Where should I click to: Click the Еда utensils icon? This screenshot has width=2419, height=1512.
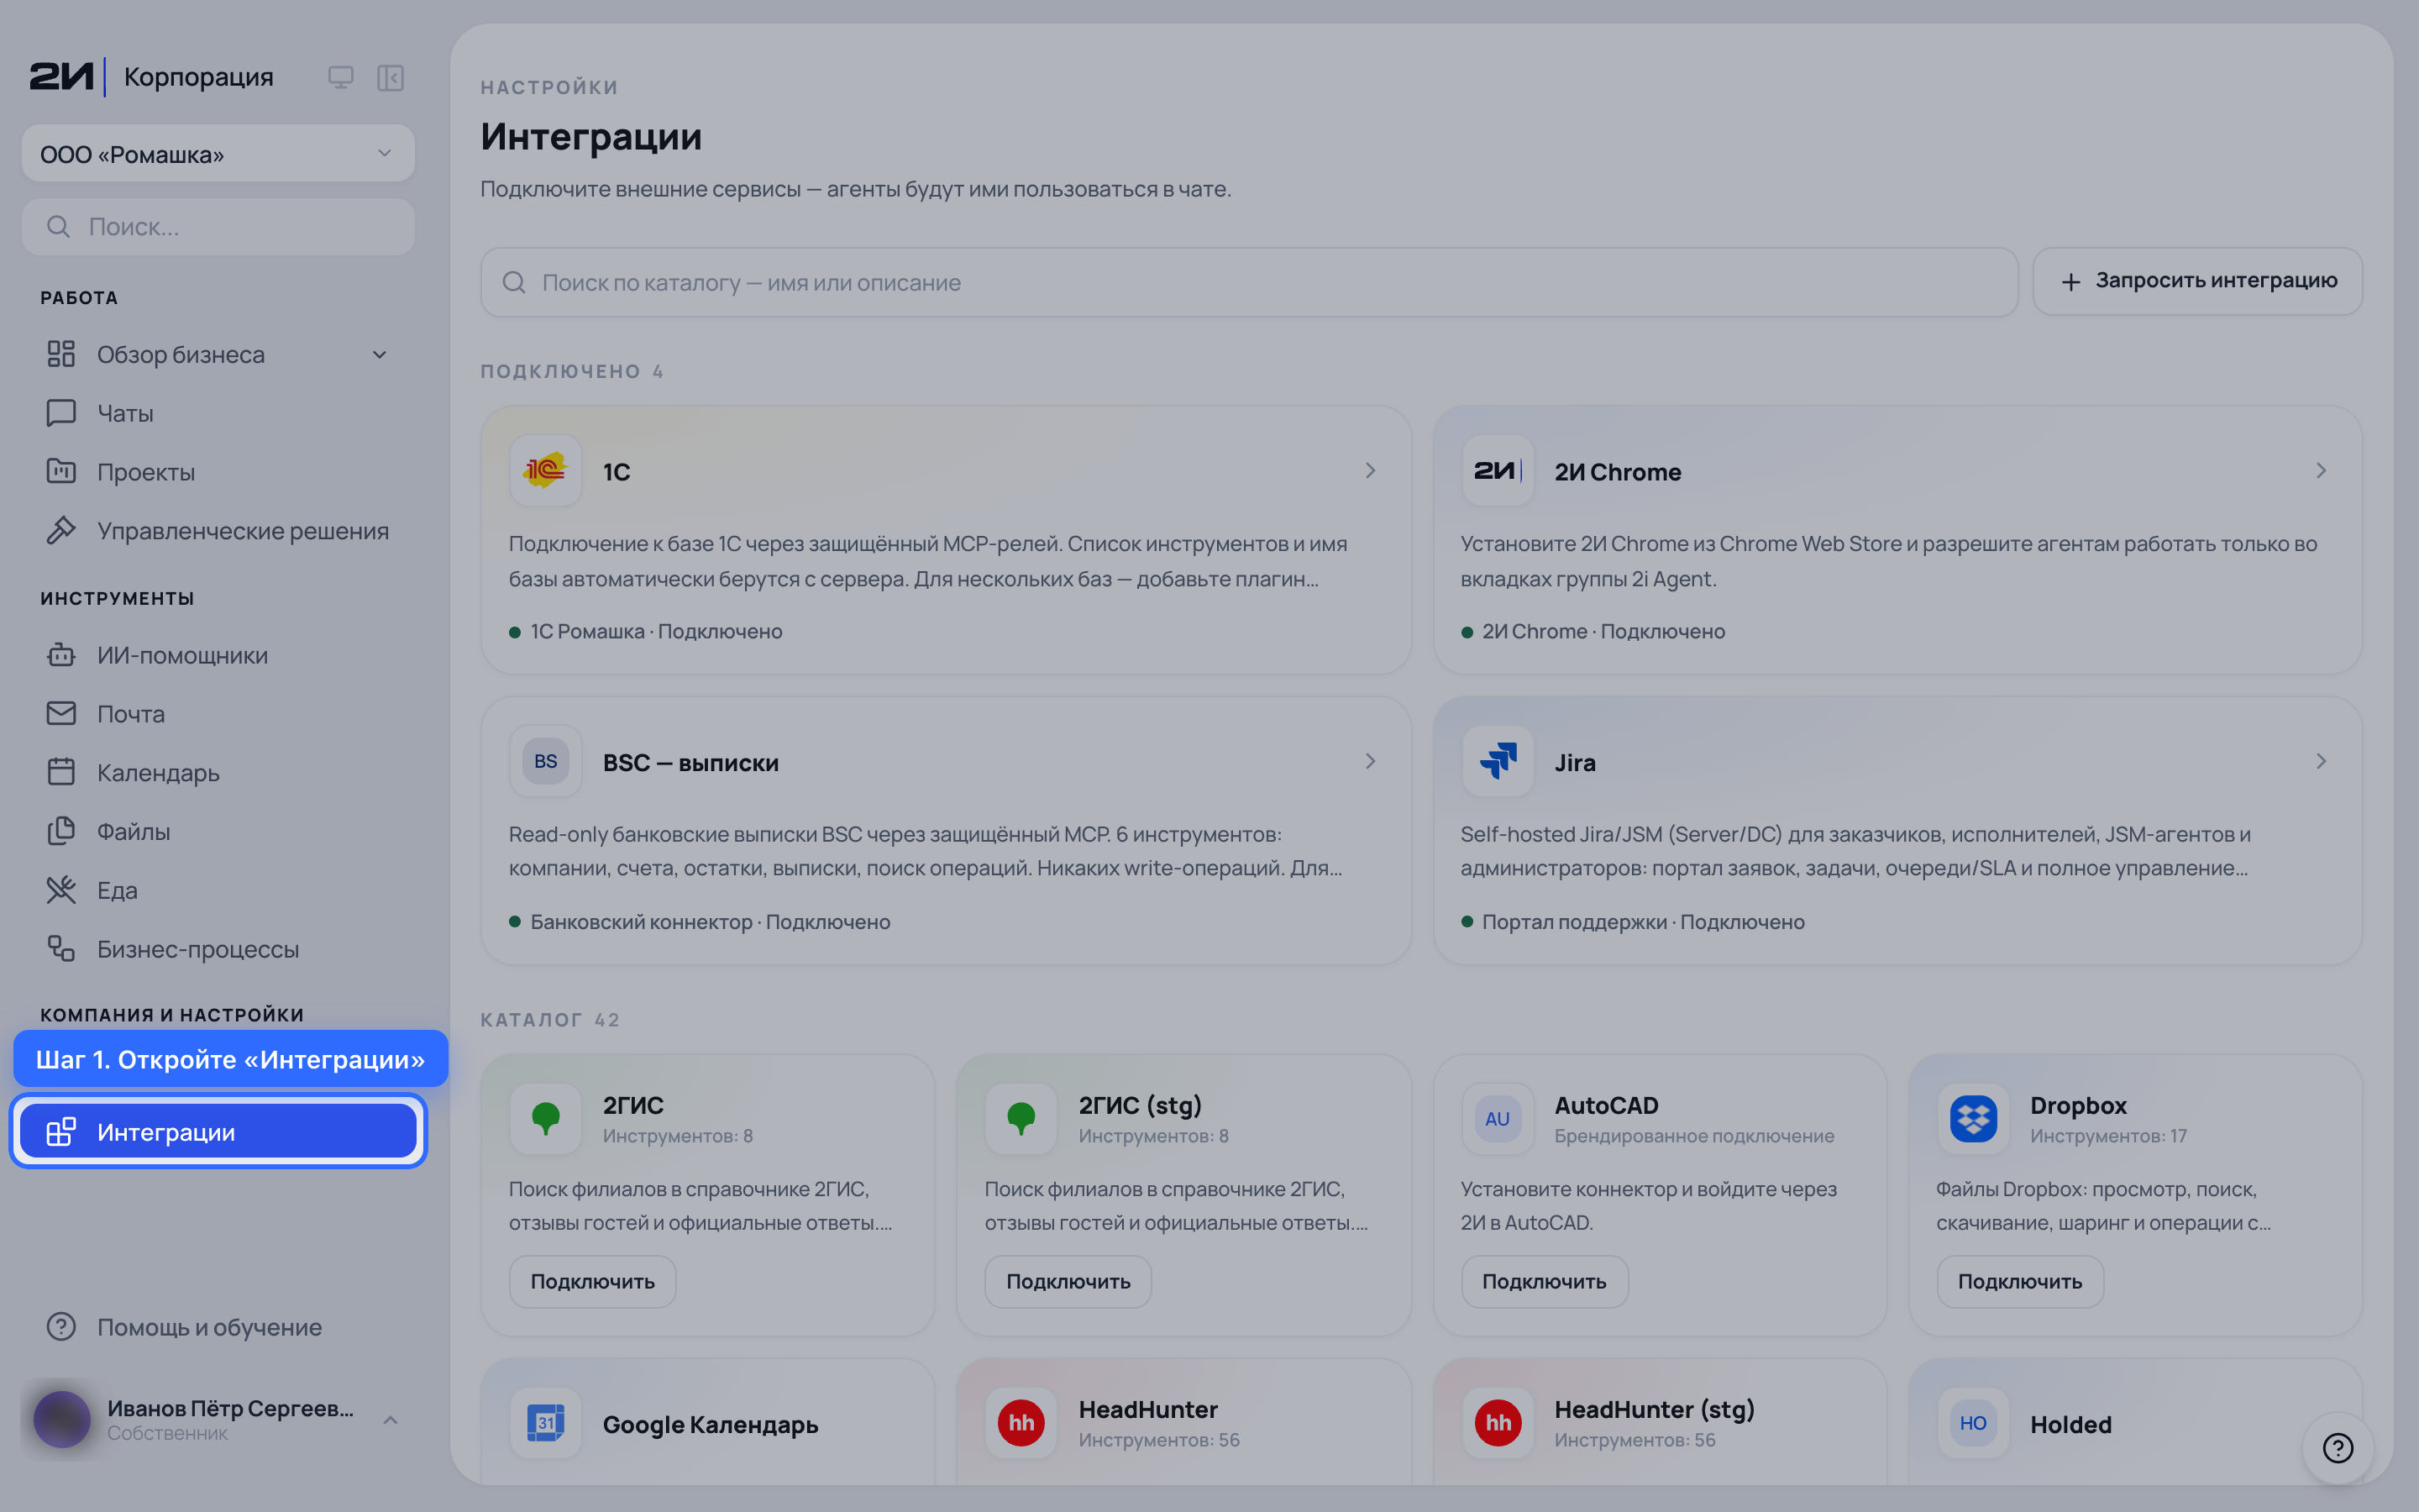(x=61, y=890)
